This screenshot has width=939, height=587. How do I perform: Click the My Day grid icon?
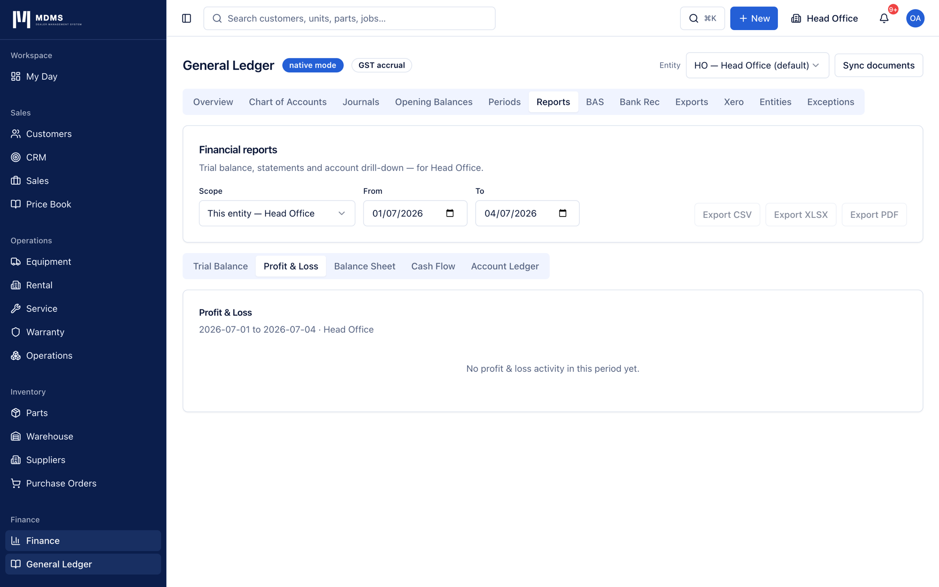[16, 76]
